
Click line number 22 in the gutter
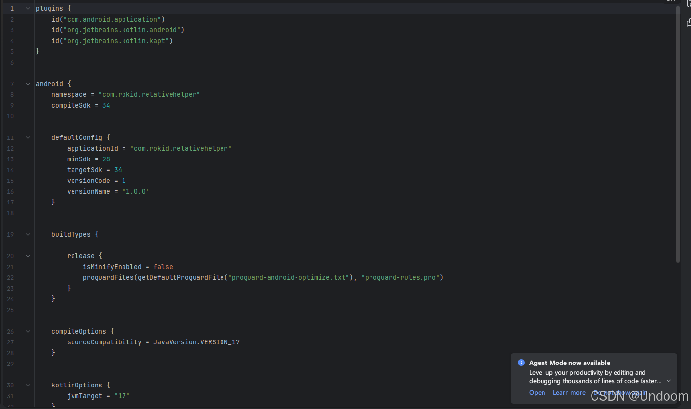click(11, 278)
